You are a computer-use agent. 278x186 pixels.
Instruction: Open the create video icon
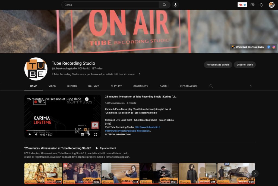(252, 5)
